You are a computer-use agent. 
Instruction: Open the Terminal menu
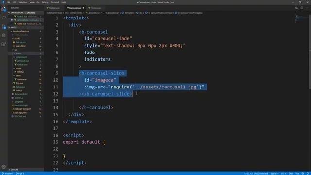coord(55,2)
